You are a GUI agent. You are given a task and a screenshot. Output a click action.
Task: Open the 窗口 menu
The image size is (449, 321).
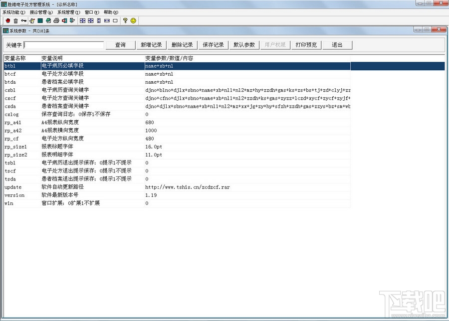(x=92, y=12)
